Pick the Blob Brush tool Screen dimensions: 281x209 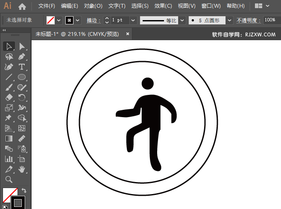pyautogui.click(x=22, y=87)
